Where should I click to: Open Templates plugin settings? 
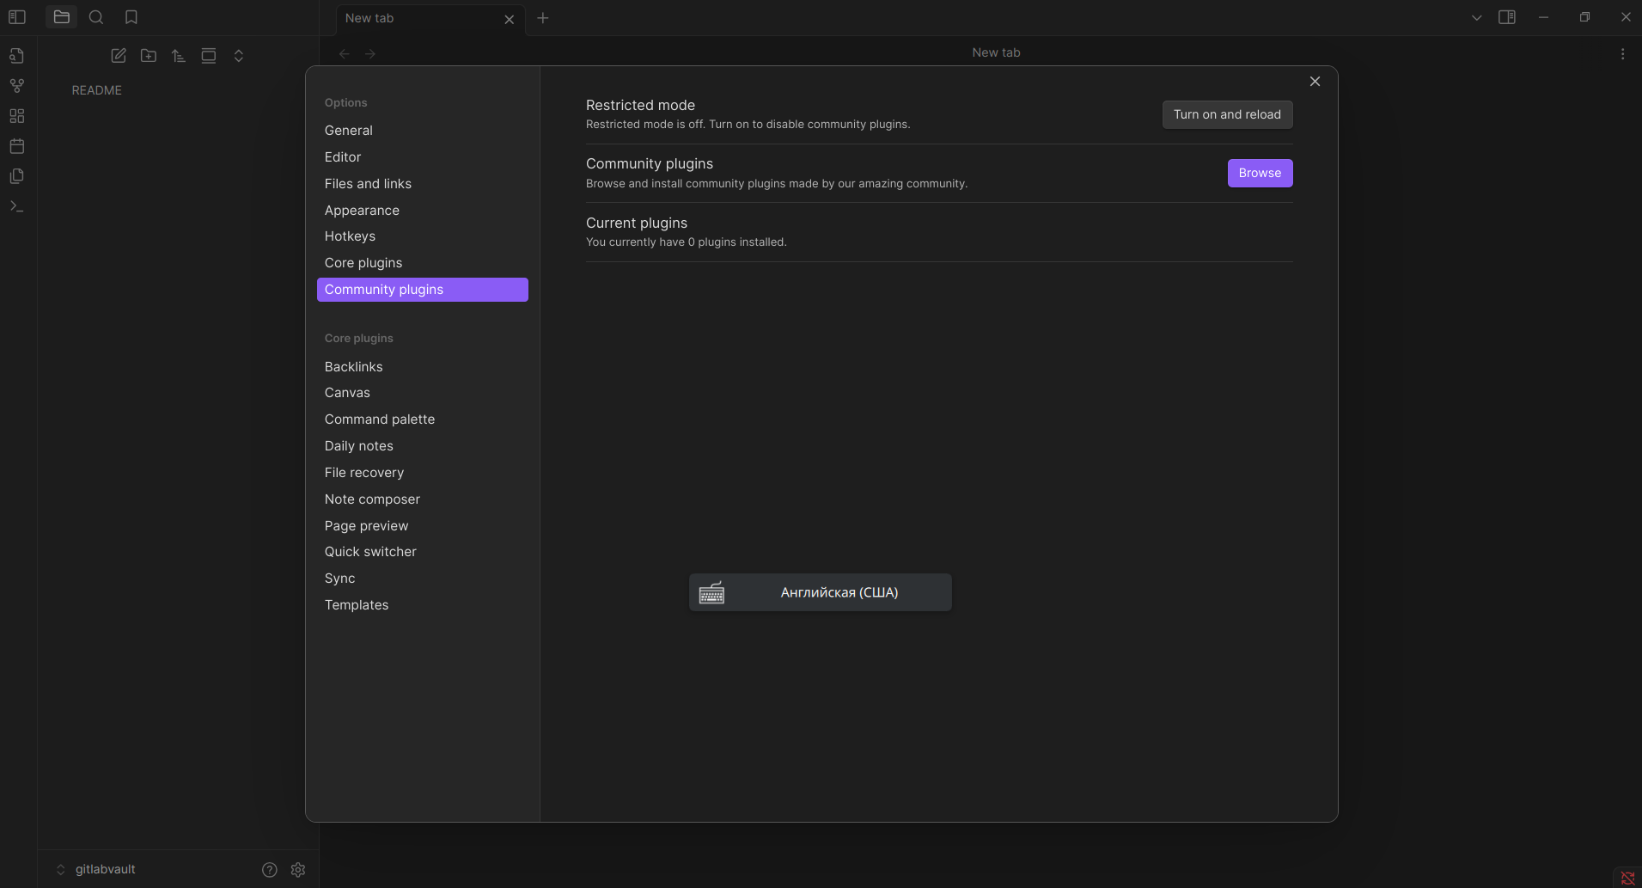tap(423, 605)
